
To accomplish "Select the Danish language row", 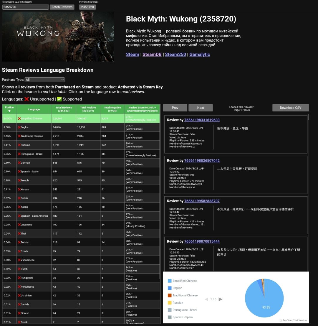I will point(81,304).
